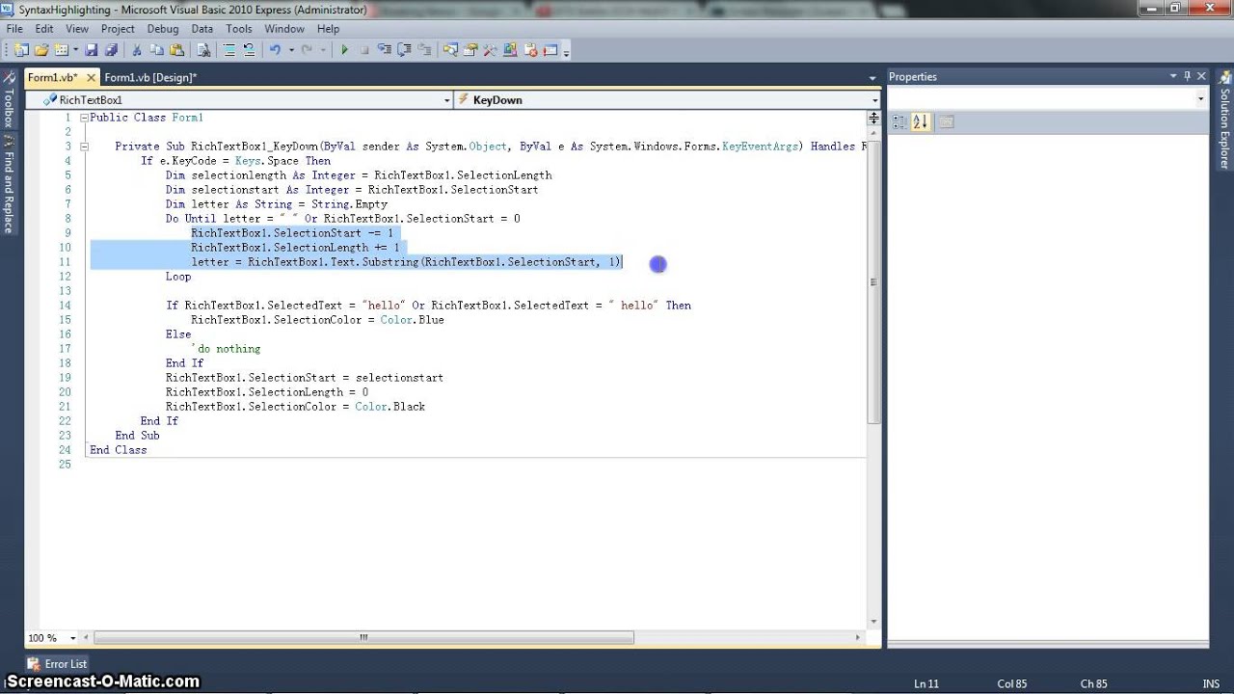Open the Debug menu
This screenshot has height=694, width=1234.
tap(163, 29)
